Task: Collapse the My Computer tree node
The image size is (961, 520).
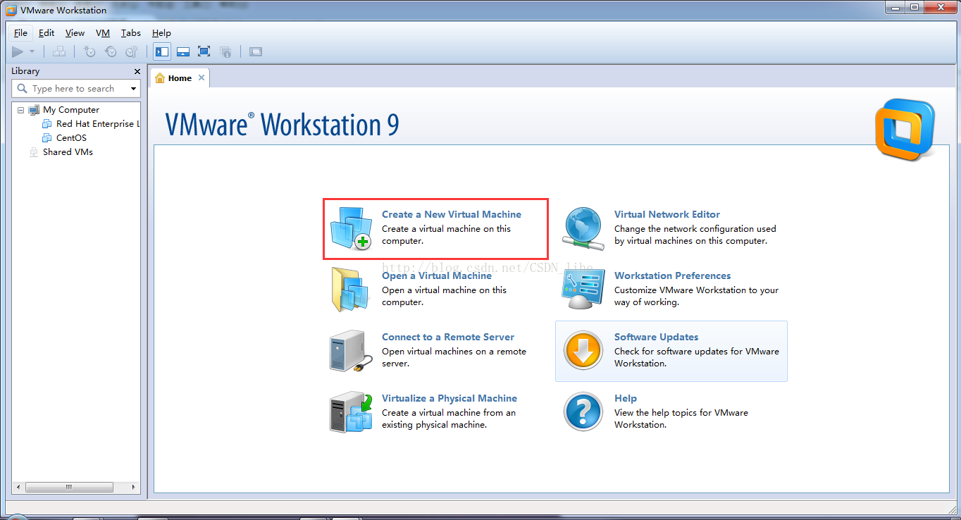Action: point(20,110)
